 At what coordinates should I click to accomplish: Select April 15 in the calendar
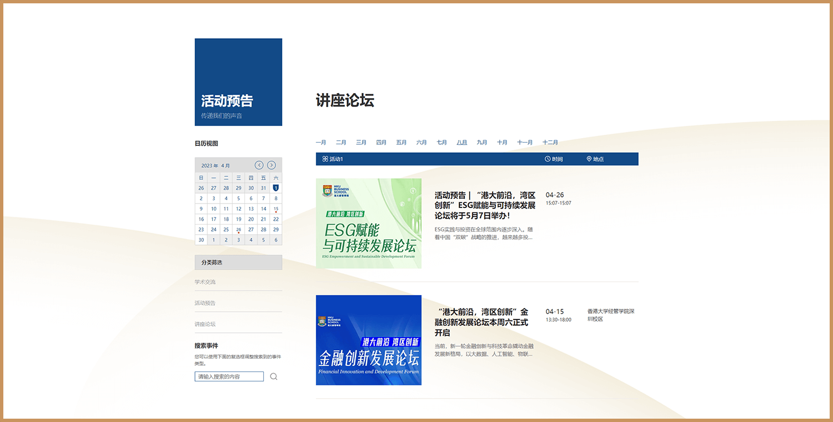pos(276,209)
